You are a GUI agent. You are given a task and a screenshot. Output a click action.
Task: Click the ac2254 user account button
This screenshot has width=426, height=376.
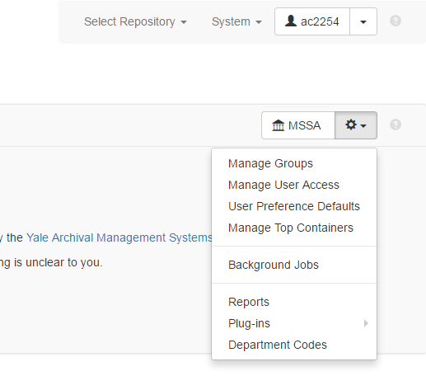point(312,21)
